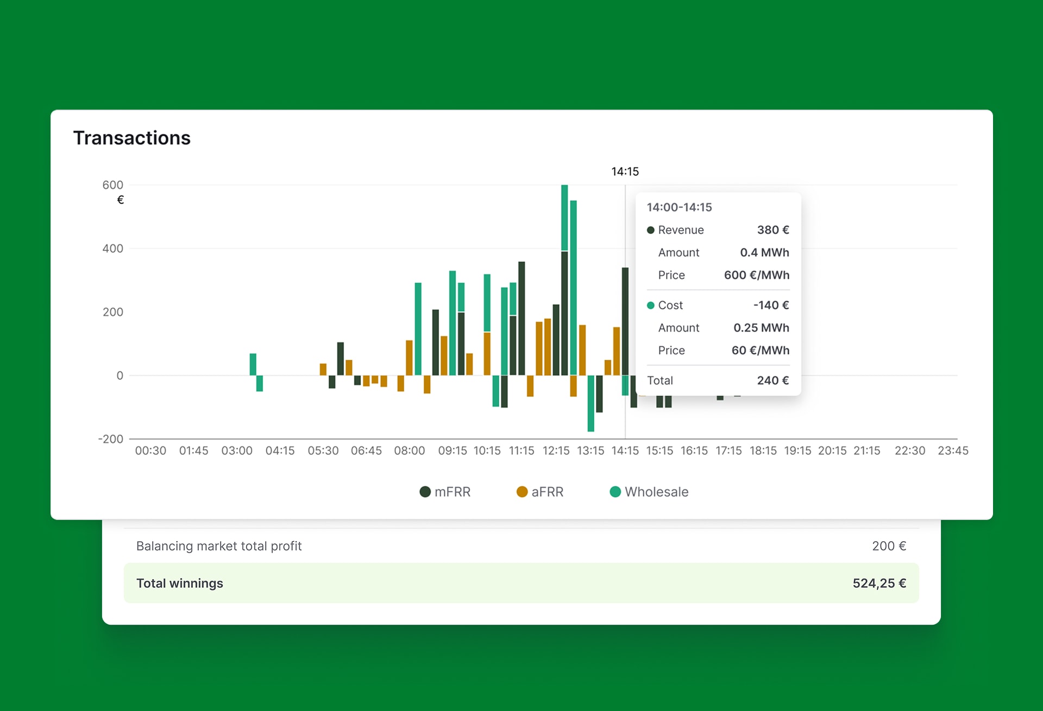
Task: Click the Cost green dot in the tooltip
Action: point(650,306)
